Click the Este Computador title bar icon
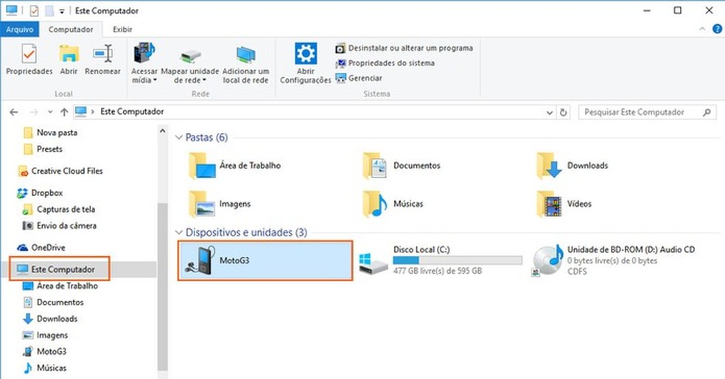This screenshot has width=725, height=379. [12, 10]
